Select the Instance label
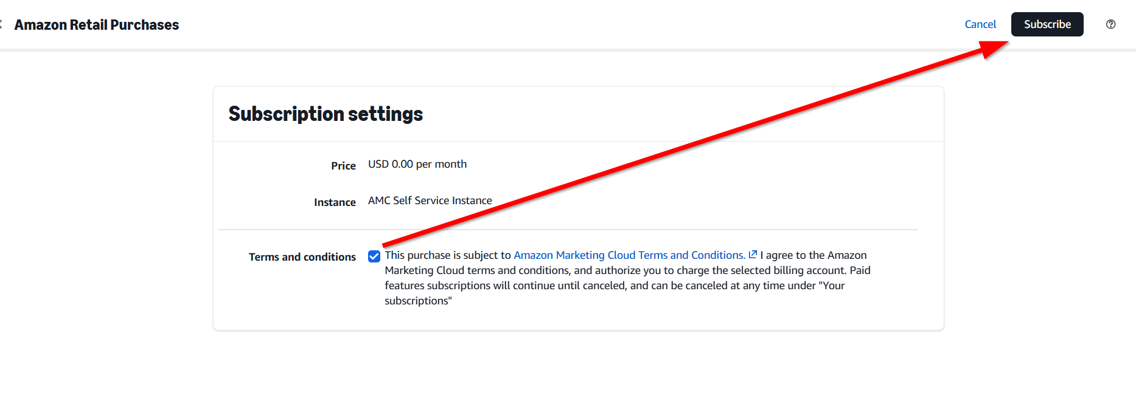This screenshot has width=1136, height=401. coord(335,202)
